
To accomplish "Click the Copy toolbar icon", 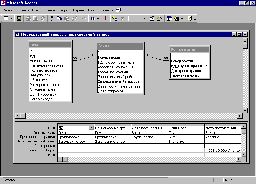I will point(59,19).
